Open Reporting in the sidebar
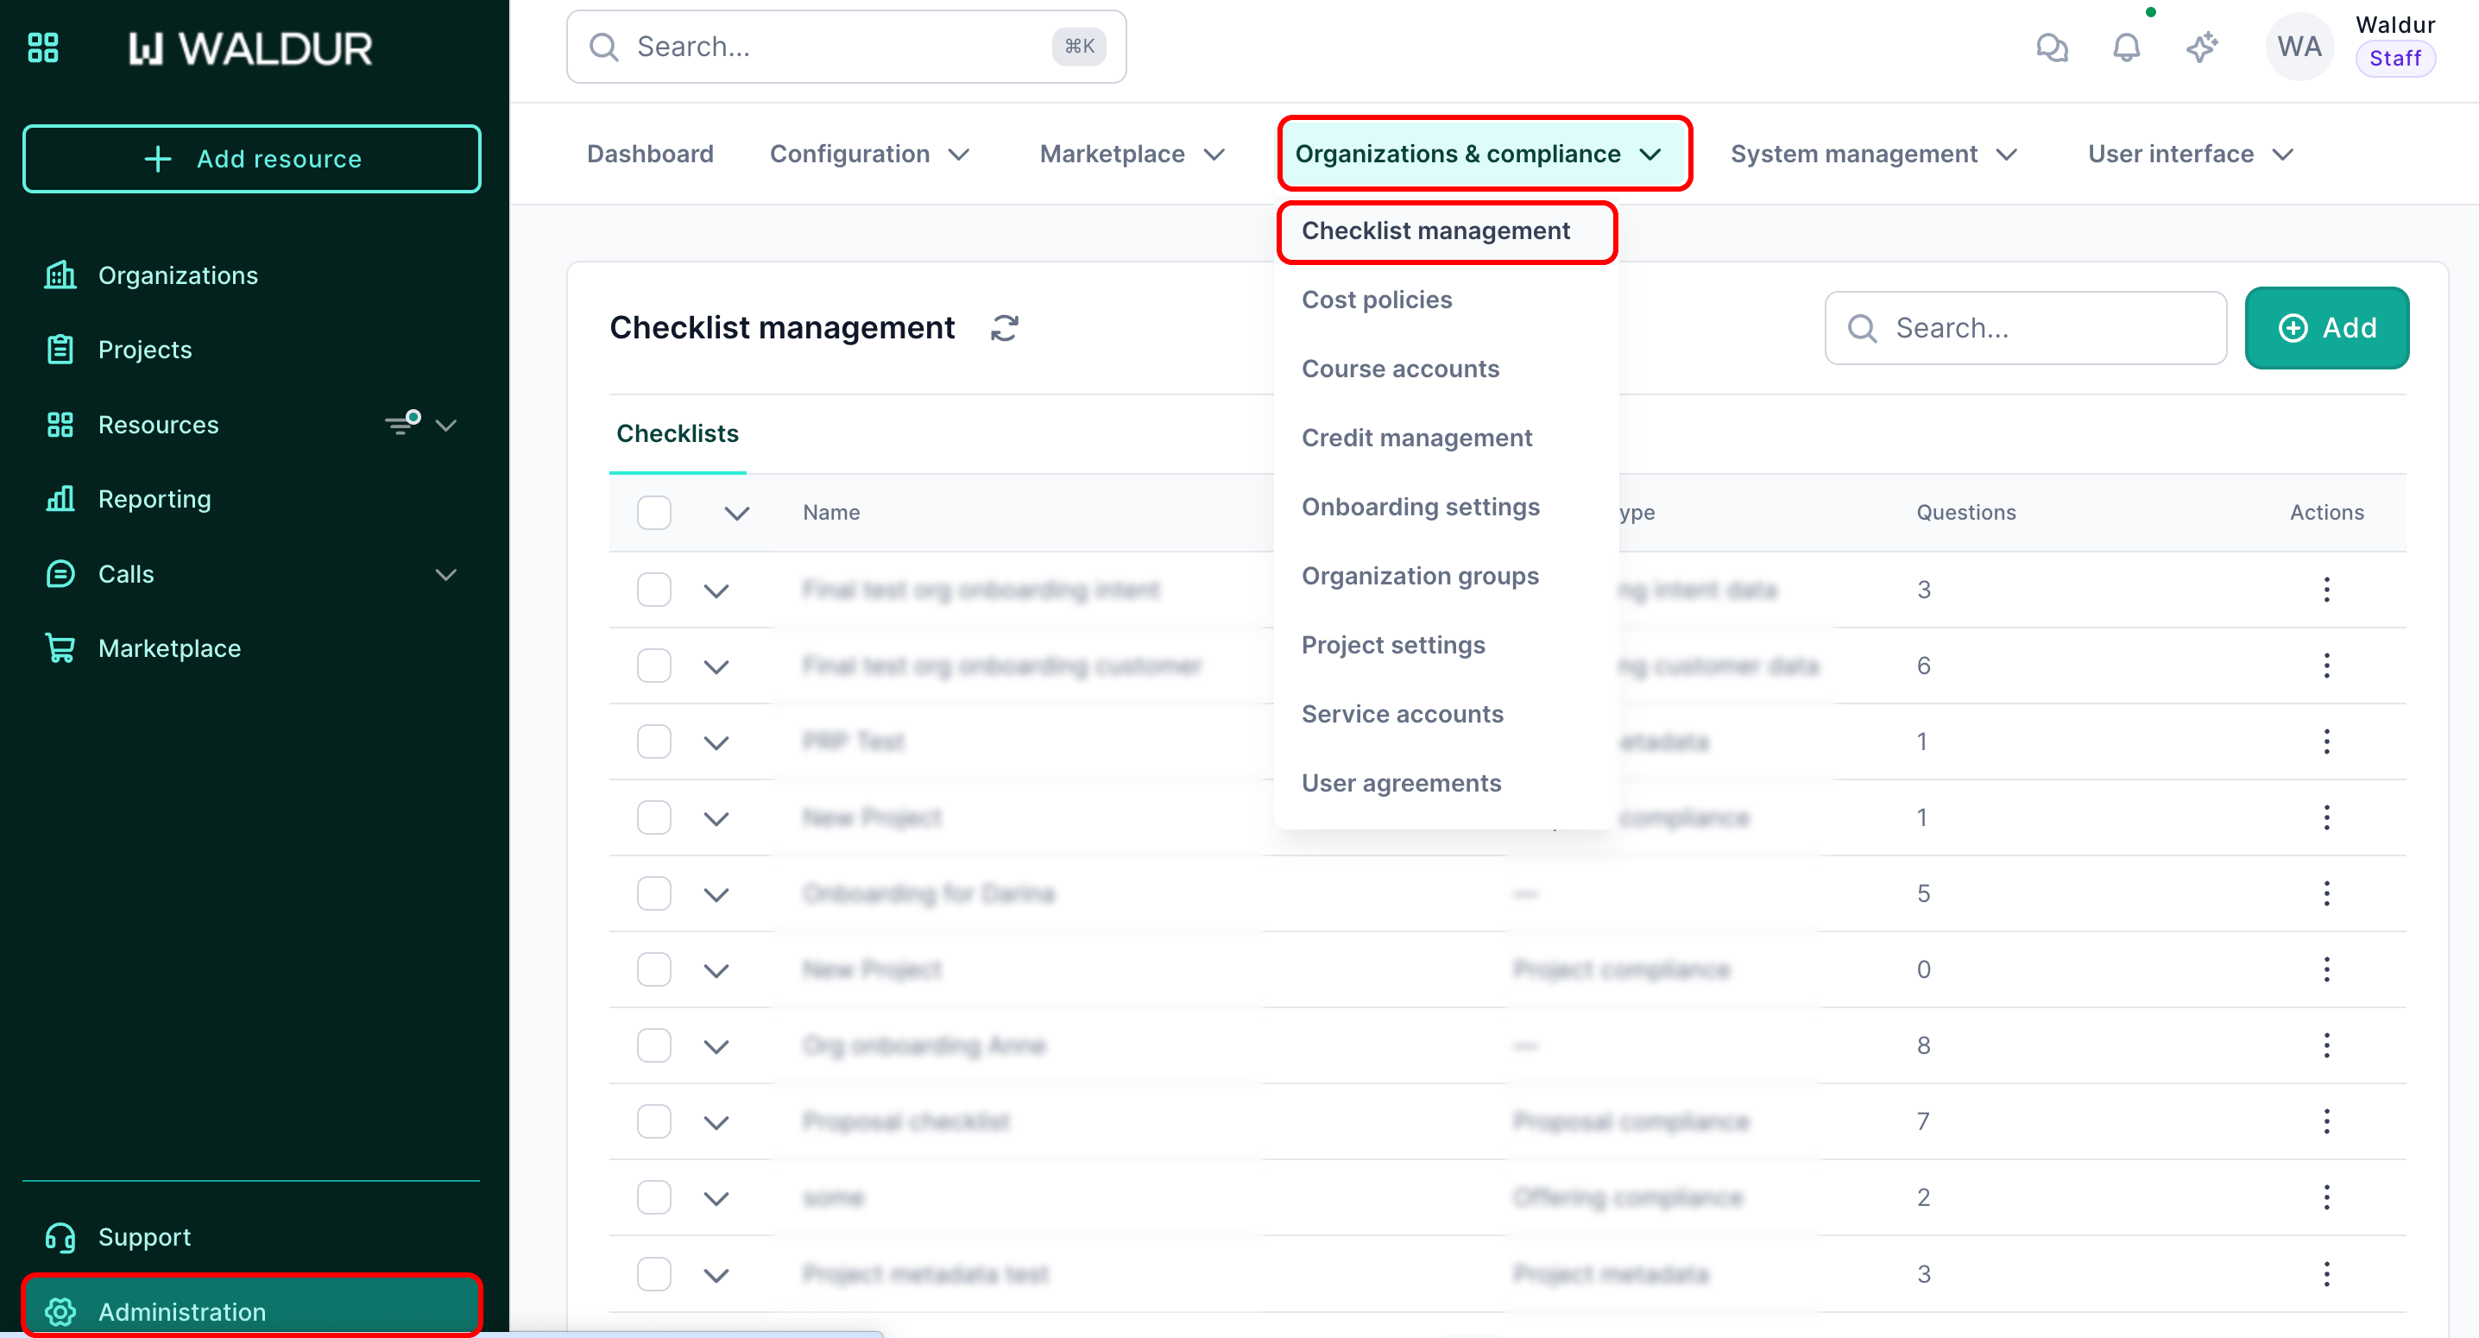Image resolution: width=2479 pixels, height=1338 pixels. [x=154, y=499]
